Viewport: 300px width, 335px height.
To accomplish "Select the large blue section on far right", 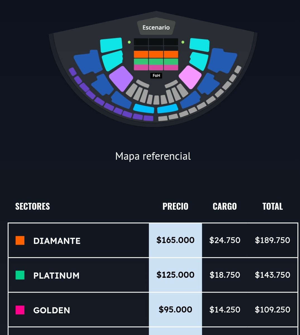I will pos(222,61).
